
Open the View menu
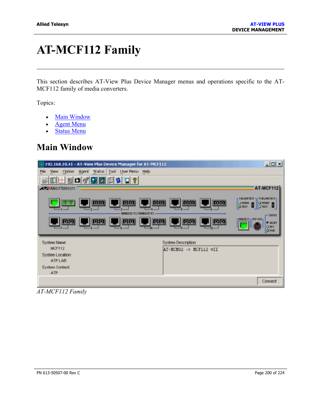[54, 171]
